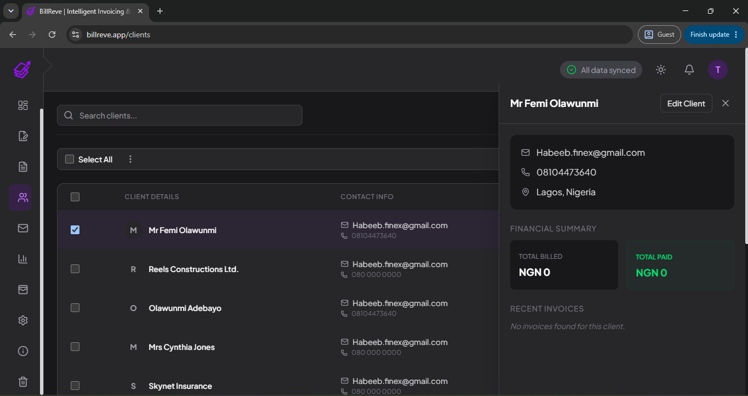
Task: Uncheck Mr Femi Olawunmi's checkbox
Action: click(75, 230)
